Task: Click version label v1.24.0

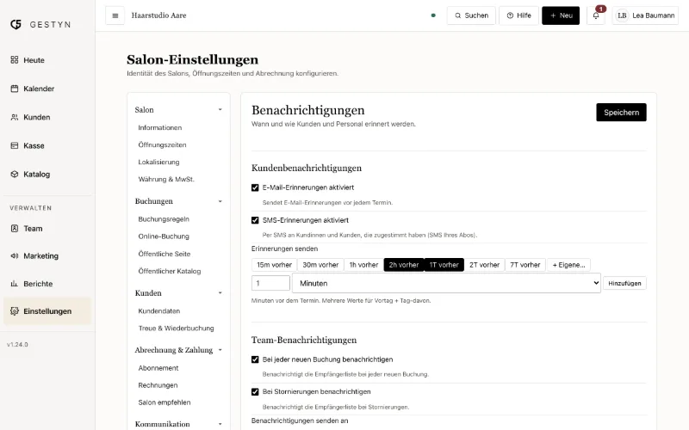Action: [17, 345]
